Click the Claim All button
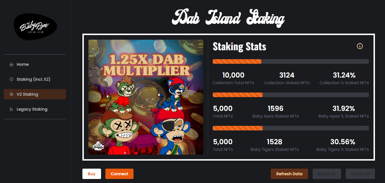Viewport: 385px width, 183px height. click(360, 174)
